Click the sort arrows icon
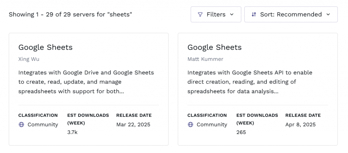This screenshot has height=153, width=348. click(x=254, y=15)
